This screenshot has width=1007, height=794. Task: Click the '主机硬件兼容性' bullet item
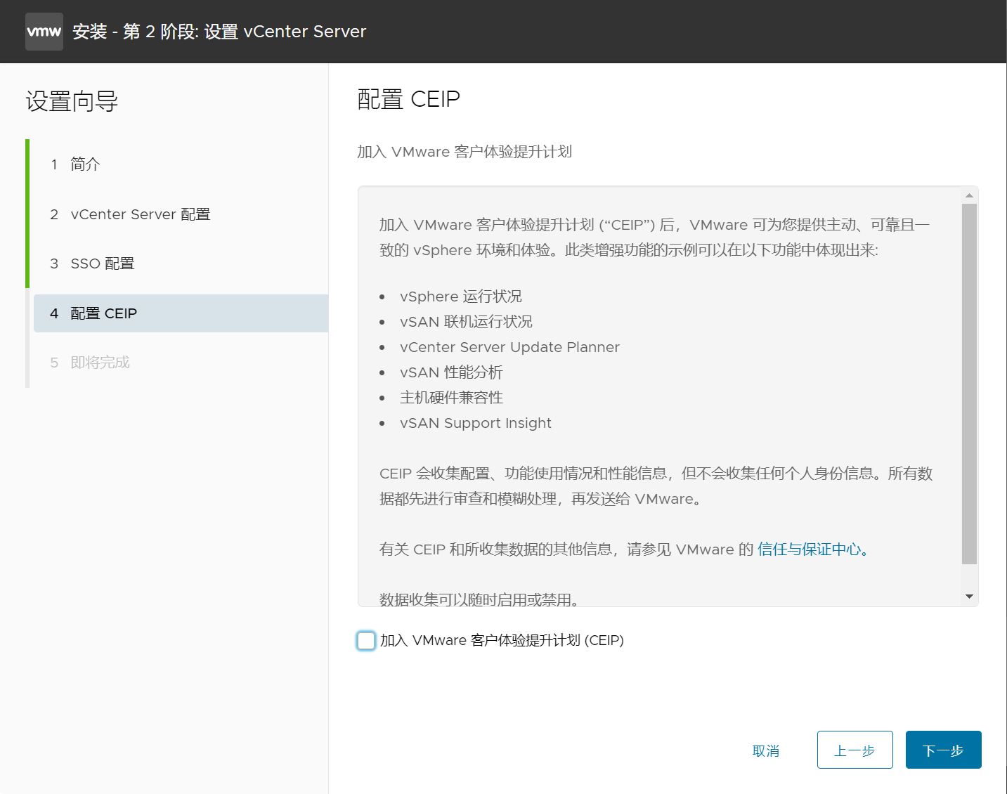pyautogui.click(x=451, y=398)
